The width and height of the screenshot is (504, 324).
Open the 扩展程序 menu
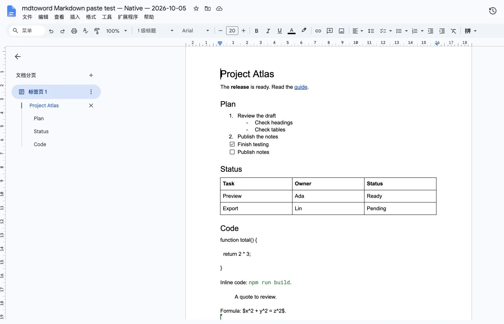[128, 17]
